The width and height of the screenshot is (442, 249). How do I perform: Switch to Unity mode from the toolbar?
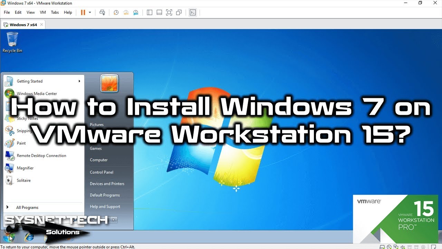179,12
